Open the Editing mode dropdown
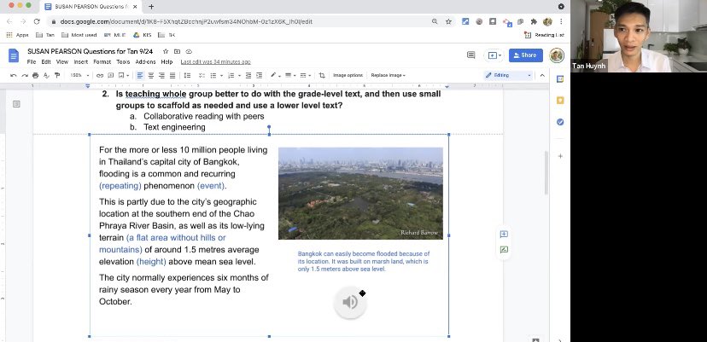Viewport: 707px width, 342px height. click(x=508, y=75)
